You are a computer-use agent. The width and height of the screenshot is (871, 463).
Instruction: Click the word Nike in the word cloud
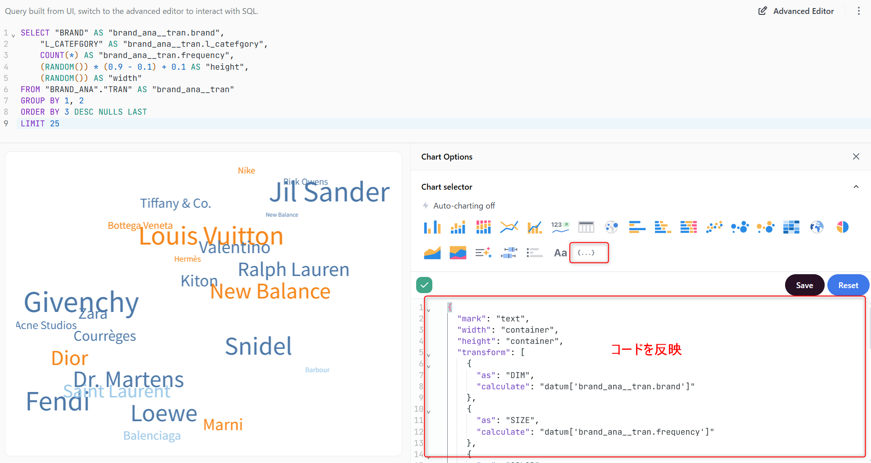[247, 170]
